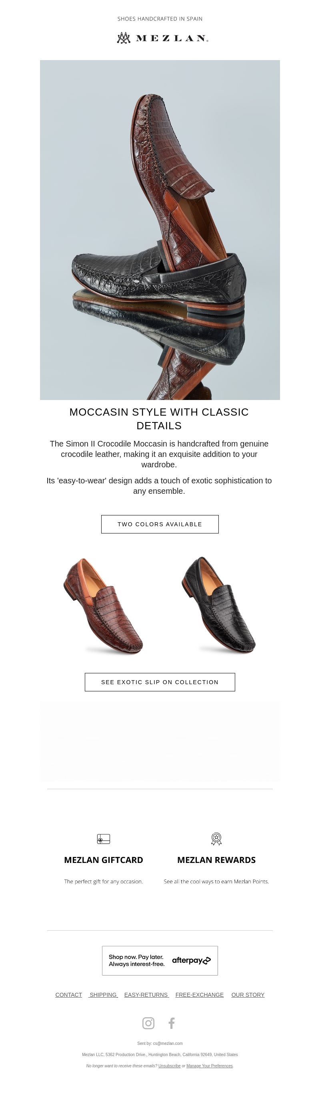Open the Free-Exchange link
Viewport: 320px width, 1103px height.
(x=200, y=995)
